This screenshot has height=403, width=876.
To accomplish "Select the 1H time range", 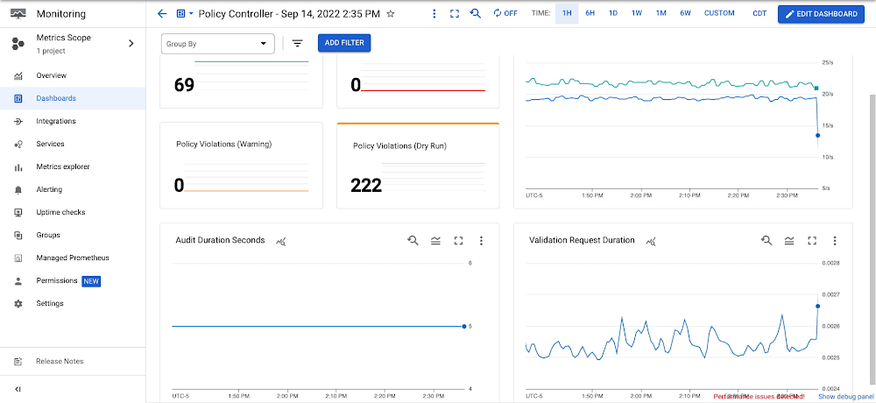I will tap(566, 14).
